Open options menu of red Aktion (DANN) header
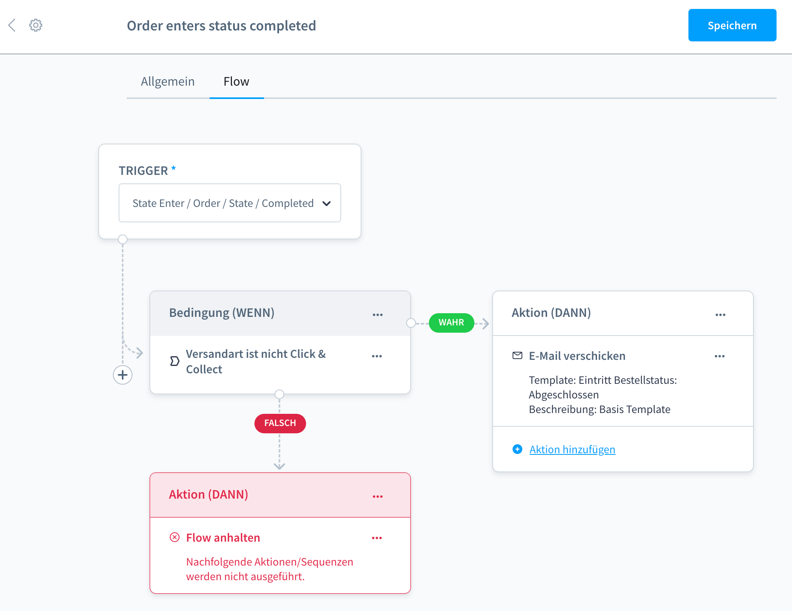The height and width of the screenshot is (611, 792). click(378, 497)
